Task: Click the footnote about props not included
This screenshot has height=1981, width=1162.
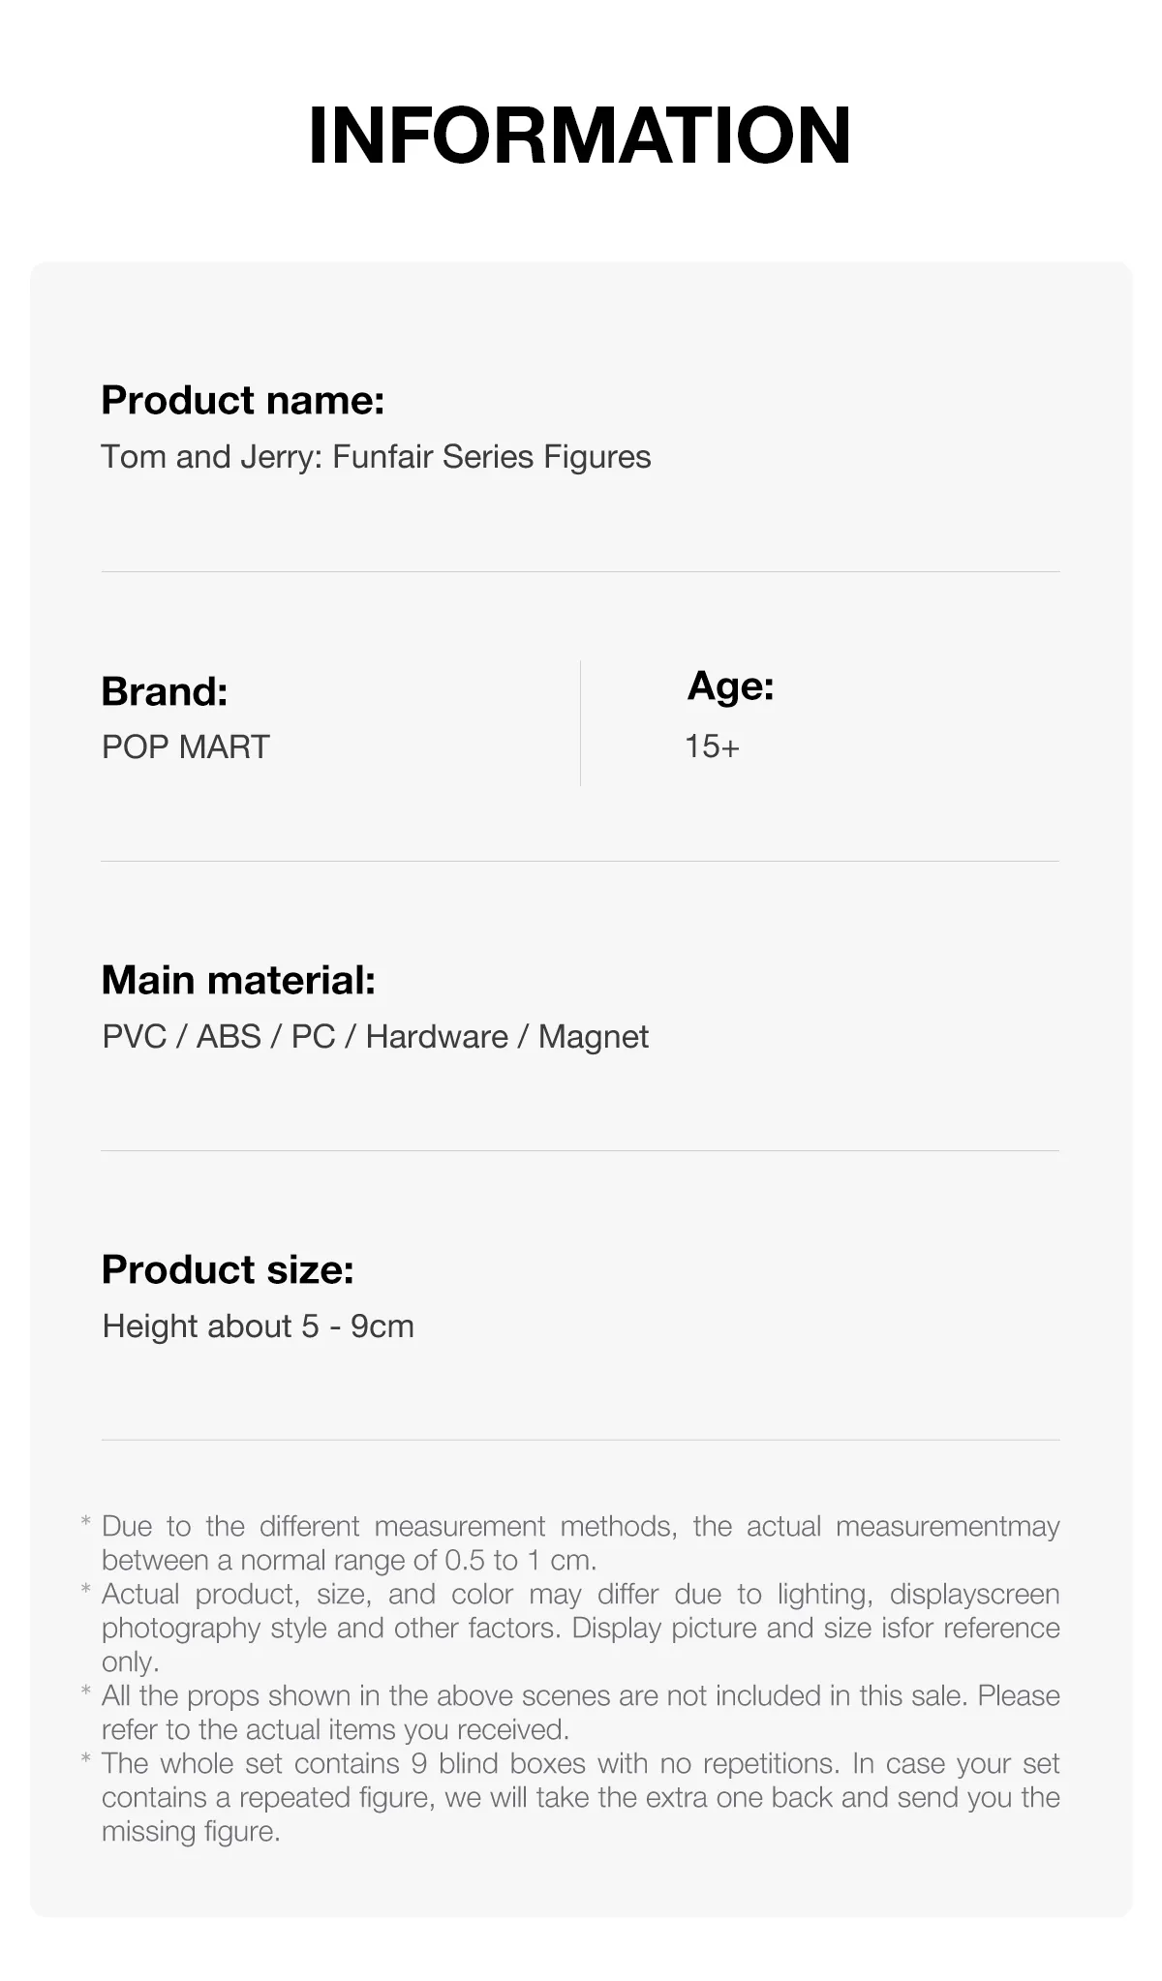Action: (581, 1713)
